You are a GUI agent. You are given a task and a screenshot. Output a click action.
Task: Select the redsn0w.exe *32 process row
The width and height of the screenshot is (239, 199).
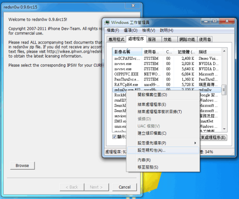click(x=167, y=90)
